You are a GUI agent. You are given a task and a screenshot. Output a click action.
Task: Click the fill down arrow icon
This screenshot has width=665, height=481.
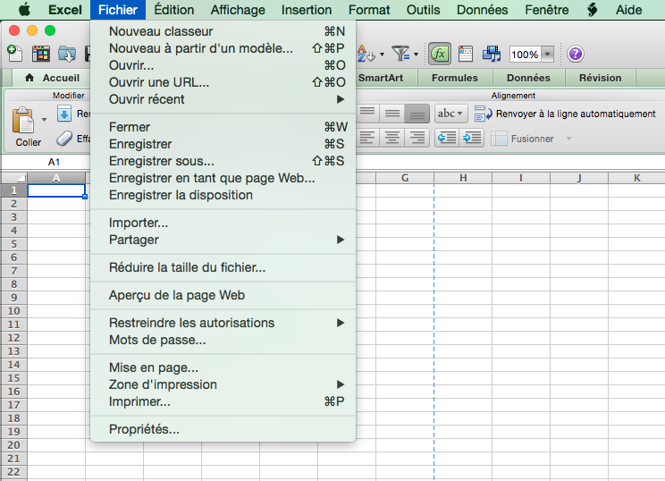coord(64,114)
